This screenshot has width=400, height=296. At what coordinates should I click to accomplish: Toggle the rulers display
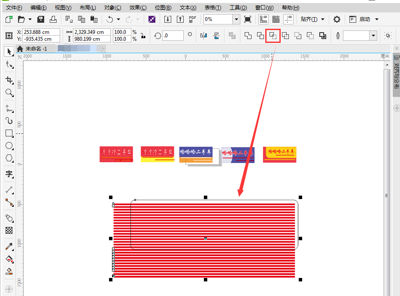264,19
